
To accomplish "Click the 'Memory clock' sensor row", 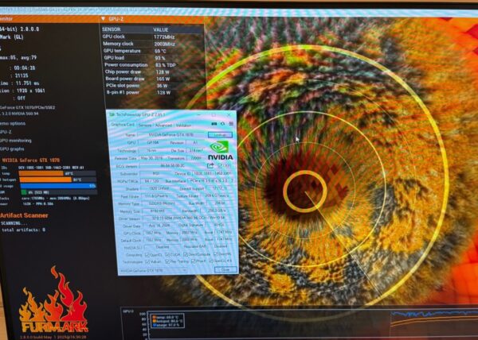I will coord(152,44).
